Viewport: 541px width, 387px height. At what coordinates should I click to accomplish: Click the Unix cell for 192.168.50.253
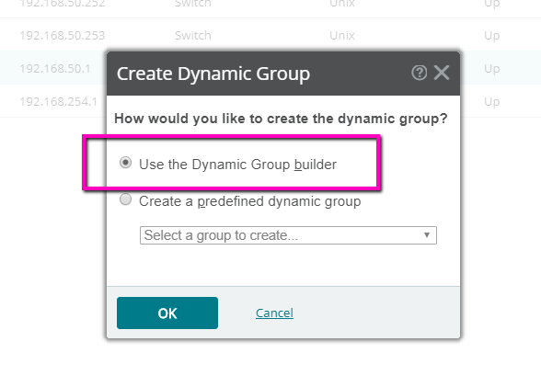[x=342, y=36]
